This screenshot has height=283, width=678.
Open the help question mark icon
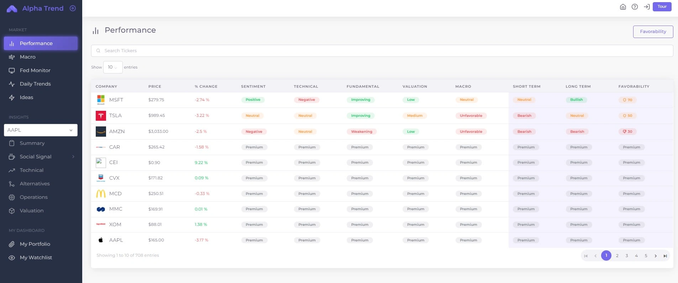(635, 7)
